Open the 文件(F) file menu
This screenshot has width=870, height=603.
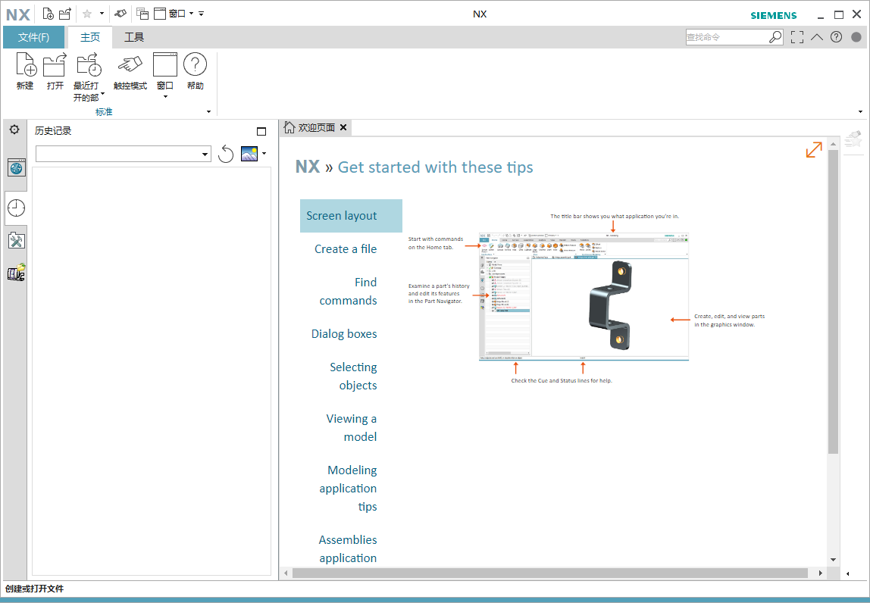[33, 37]
